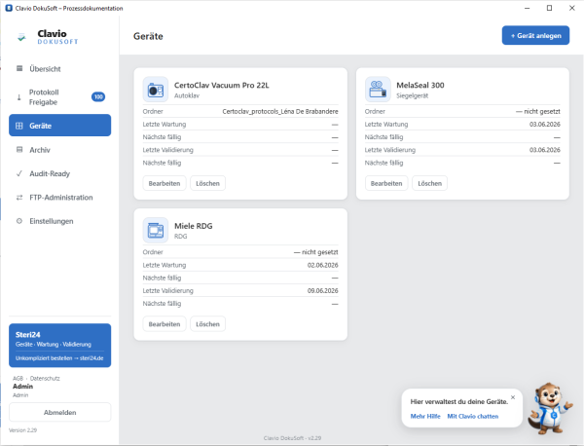Close the Clavio help bubble
This screenshot has height=446, width=584.
coord(513,397)
